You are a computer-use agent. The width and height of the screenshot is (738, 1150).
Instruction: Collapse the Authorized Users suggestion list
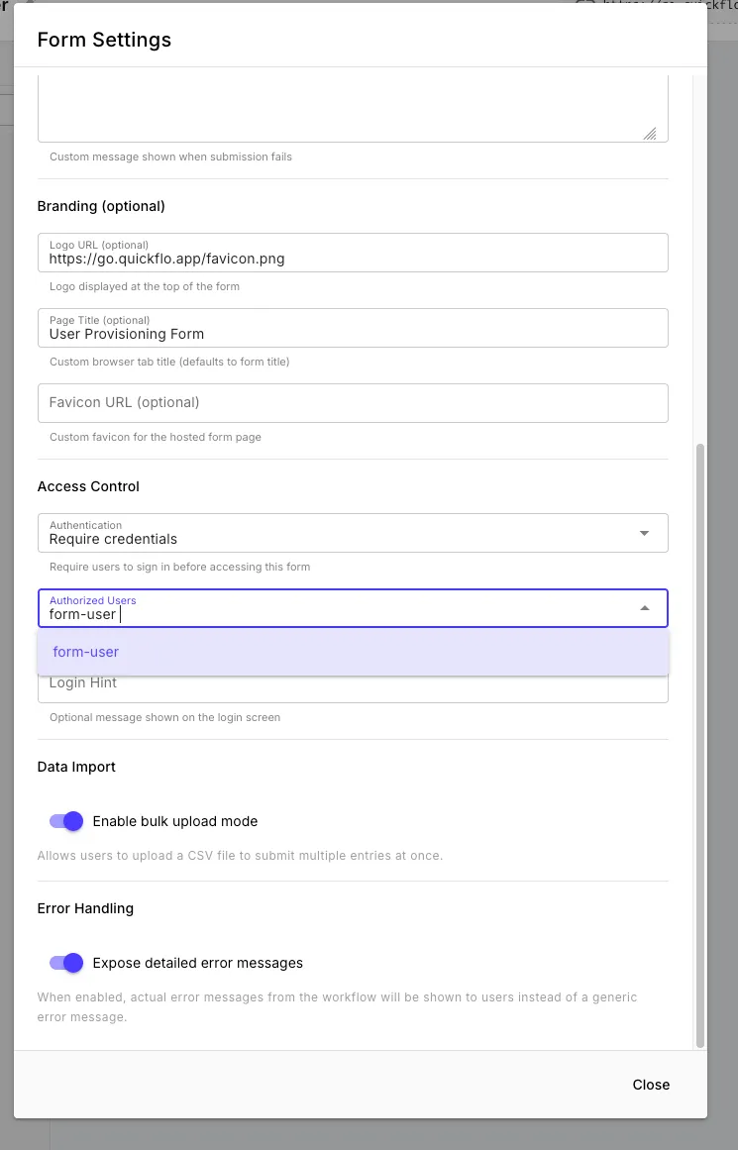click(645, 607)
